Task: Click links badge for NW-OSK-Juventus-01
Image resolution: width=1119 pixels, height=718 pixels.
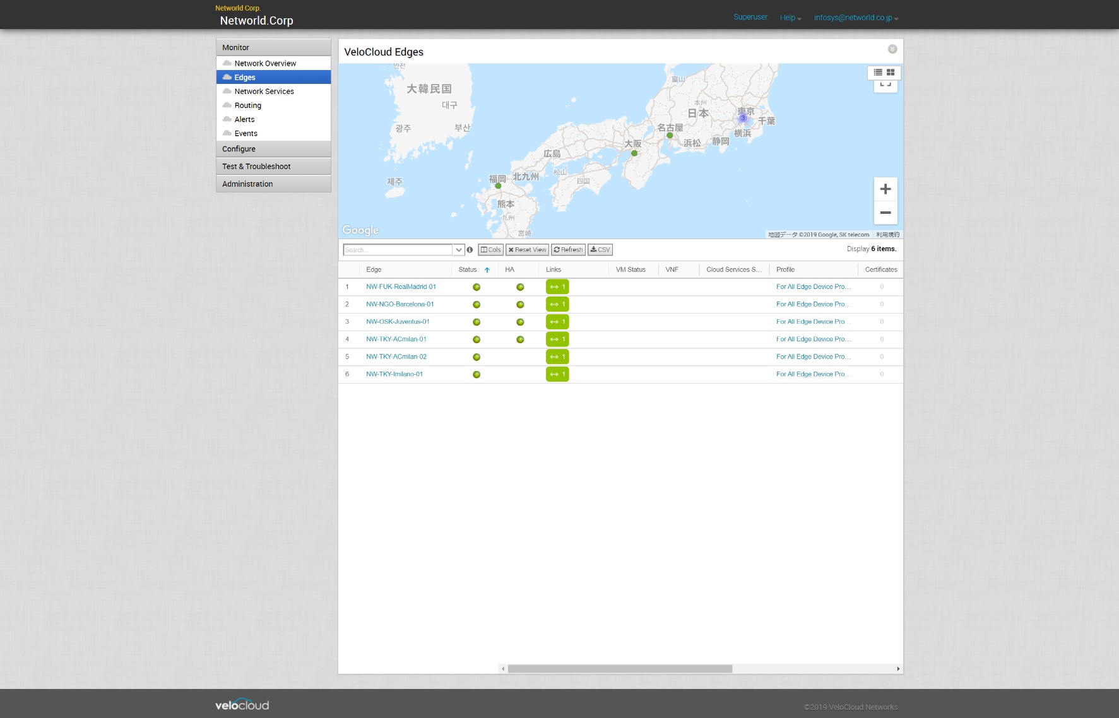Action: point(557,322)
